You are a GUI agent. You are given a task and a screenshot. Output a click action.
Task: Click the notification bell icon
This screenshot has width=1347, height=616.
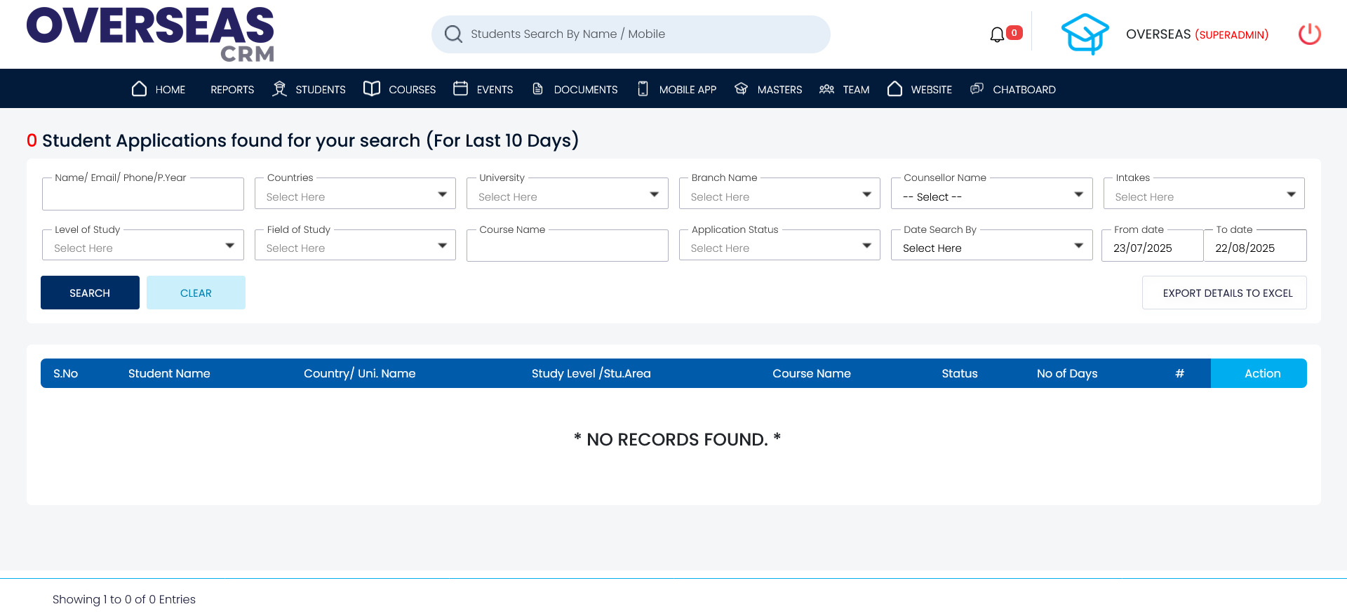[x=997, y=34]
